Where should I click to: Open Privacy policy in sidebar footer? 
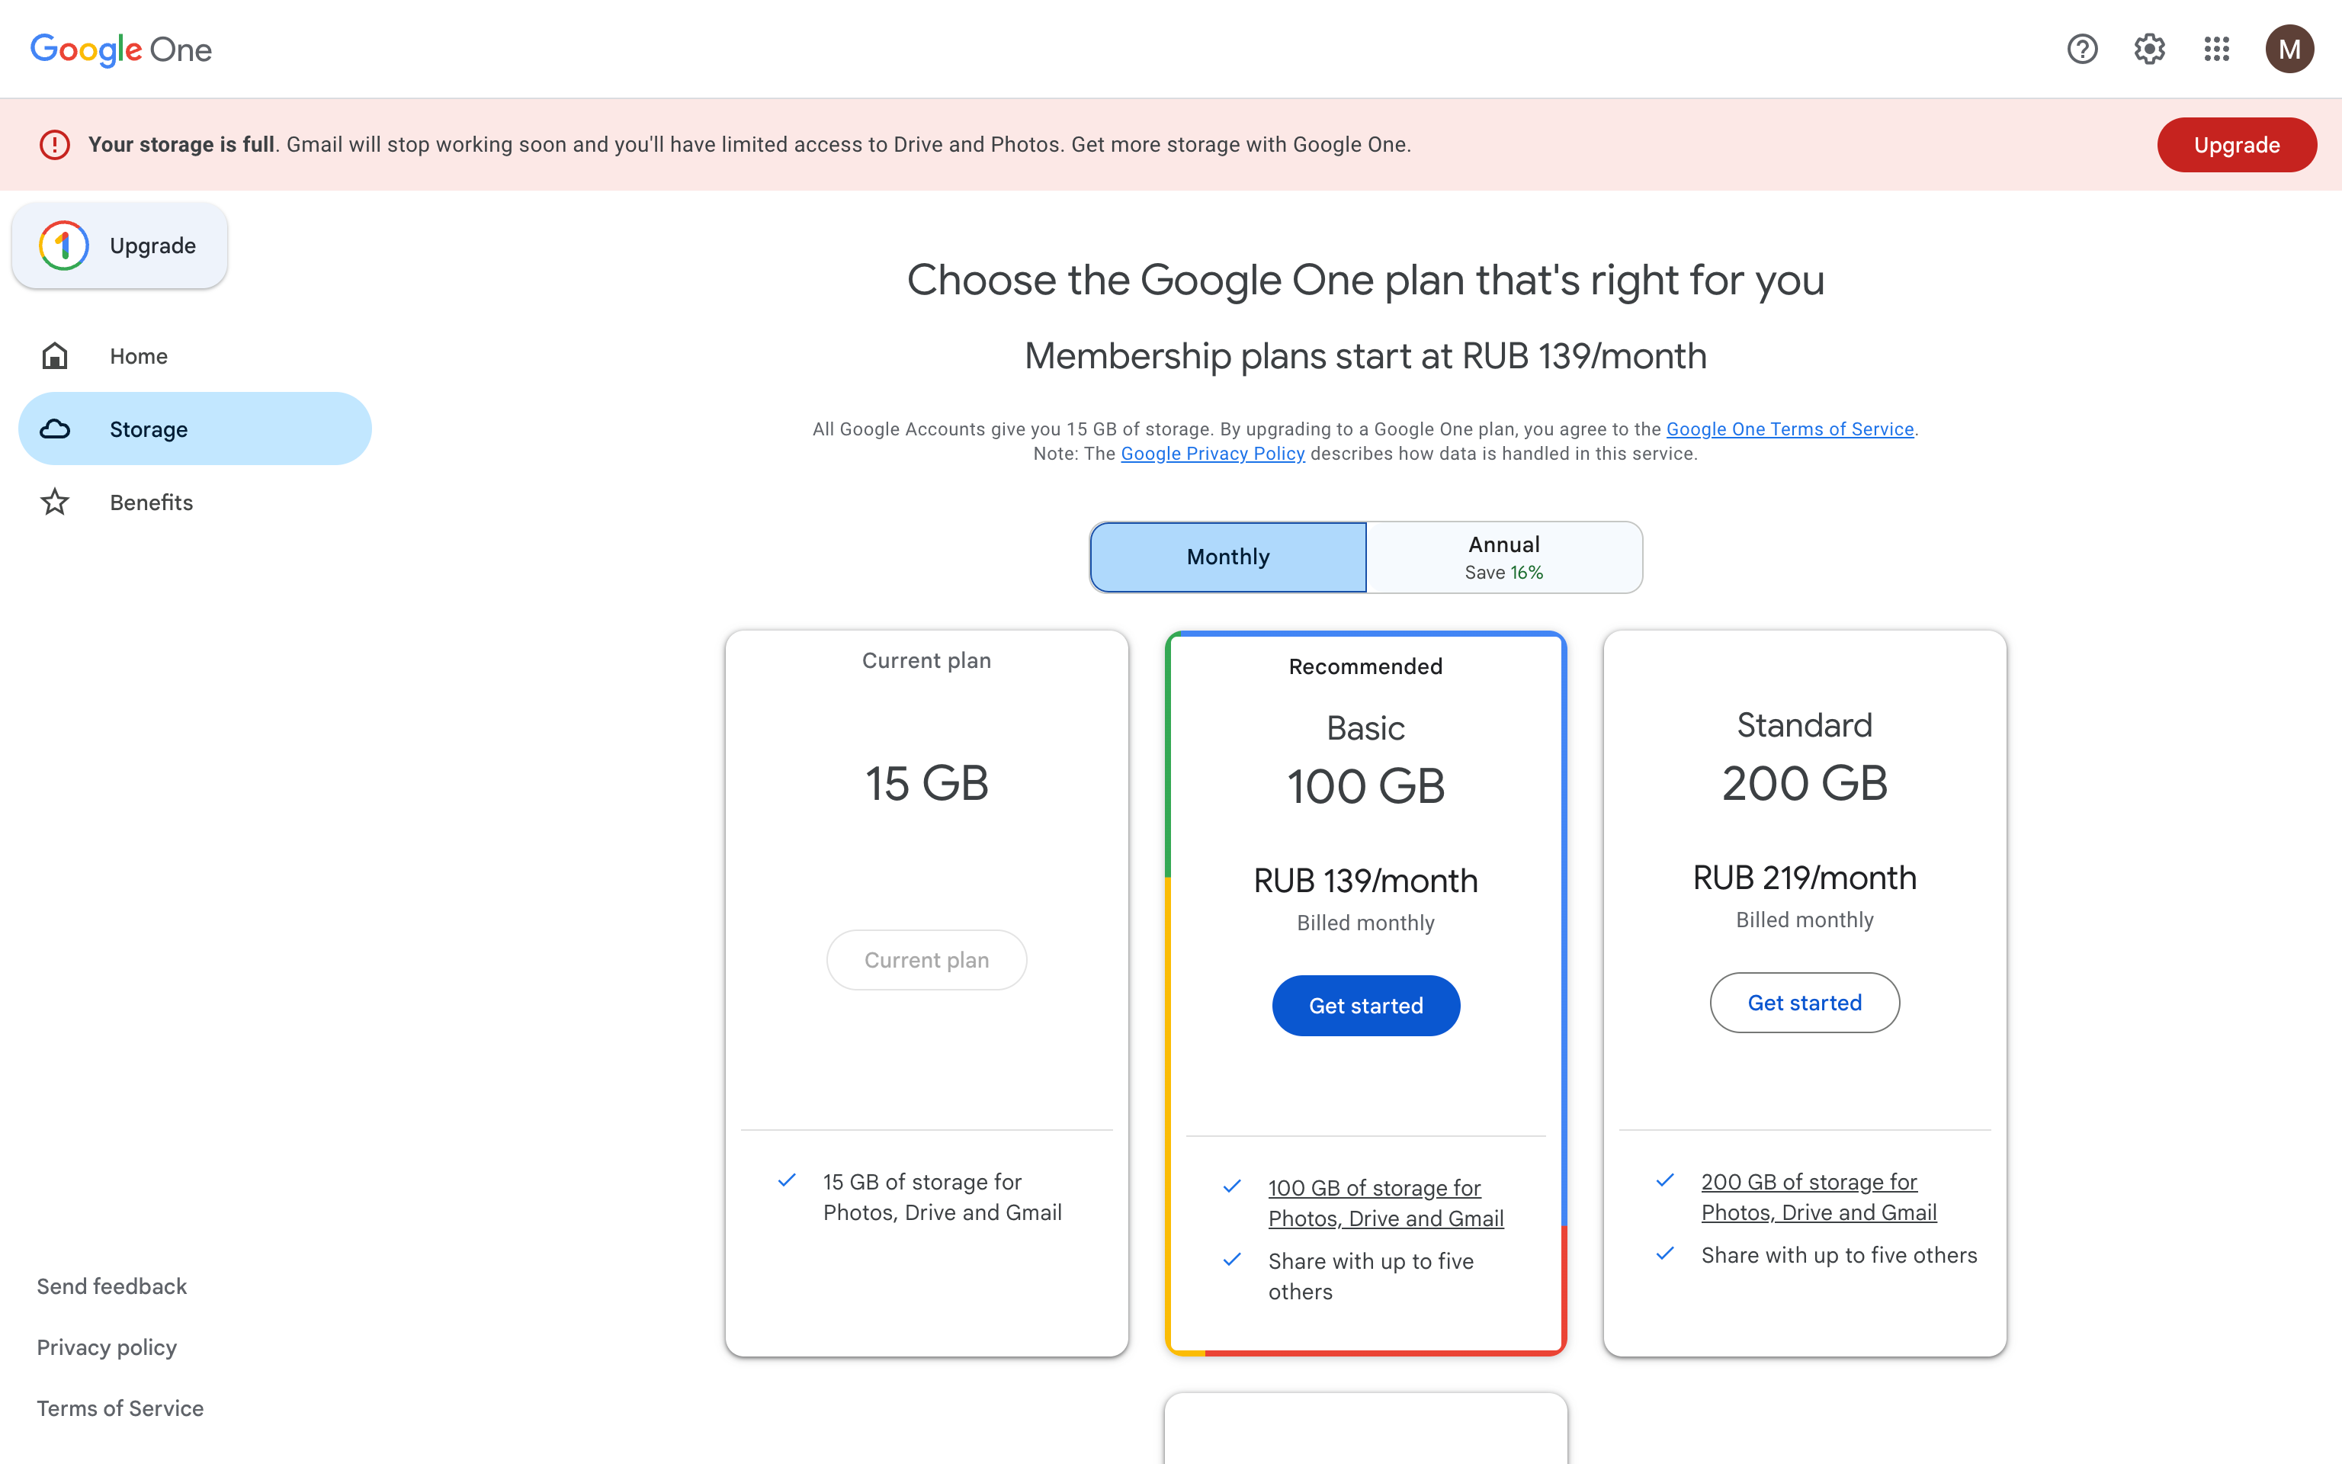tap(107, 1347)
